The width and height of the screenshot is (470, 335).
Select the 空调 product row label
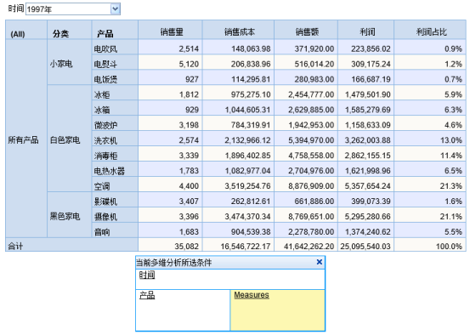coord(115,185)
